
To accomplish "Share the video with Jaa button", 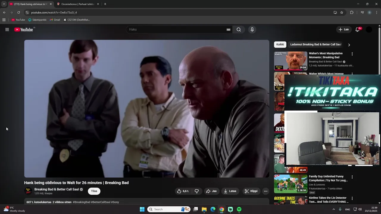I will click(211, 191).
